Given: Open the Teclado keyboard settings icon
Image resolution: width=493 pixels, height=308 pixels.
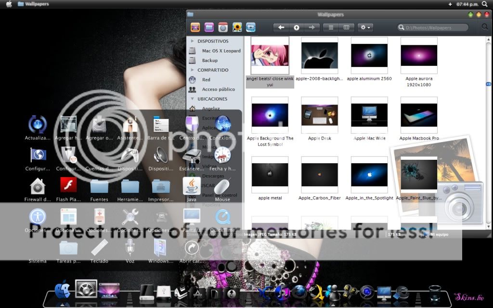Looking at the screenshot, I should tap(99, 248).
